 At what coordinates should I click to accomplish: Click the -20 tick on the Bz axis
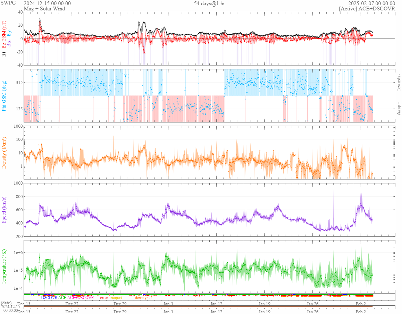pyautogui.click(x=20, y=52)
